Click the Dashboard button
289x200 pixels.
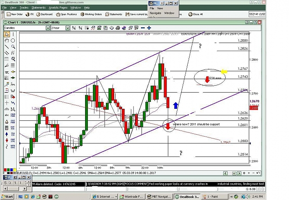click(44, 14)
